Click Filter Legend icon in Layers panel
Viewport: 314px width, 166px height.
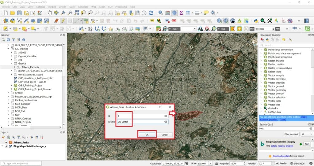pos(19,137)
